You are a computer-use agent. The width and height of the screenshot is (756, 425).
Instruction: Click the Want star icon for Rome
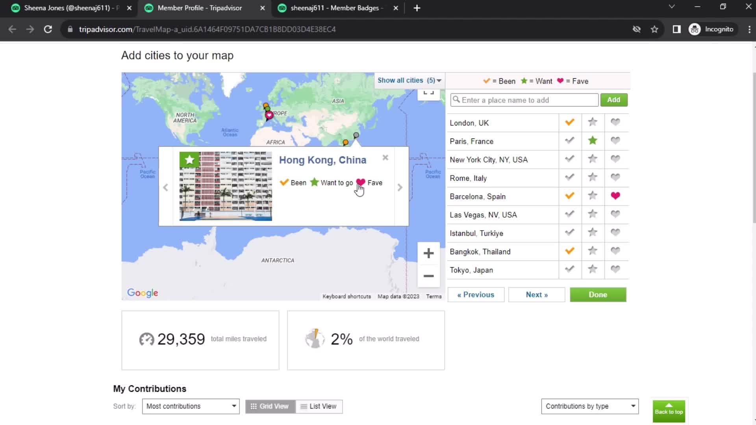593,177
